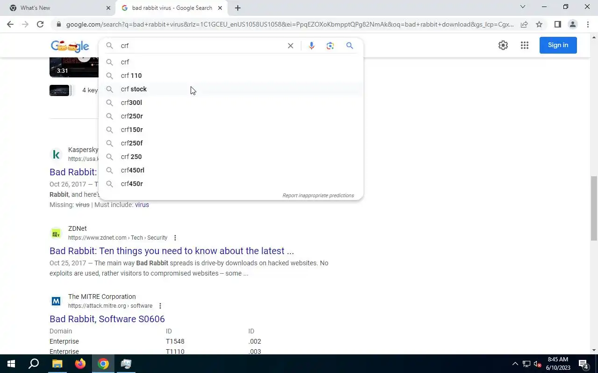Select the 'crf150r' suggestion

231,130
